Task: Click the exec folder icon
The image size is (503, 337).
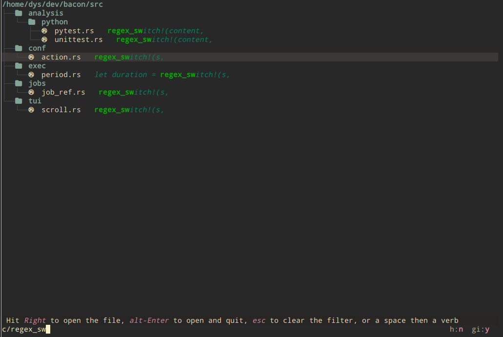Action: (x=19, y=66)
